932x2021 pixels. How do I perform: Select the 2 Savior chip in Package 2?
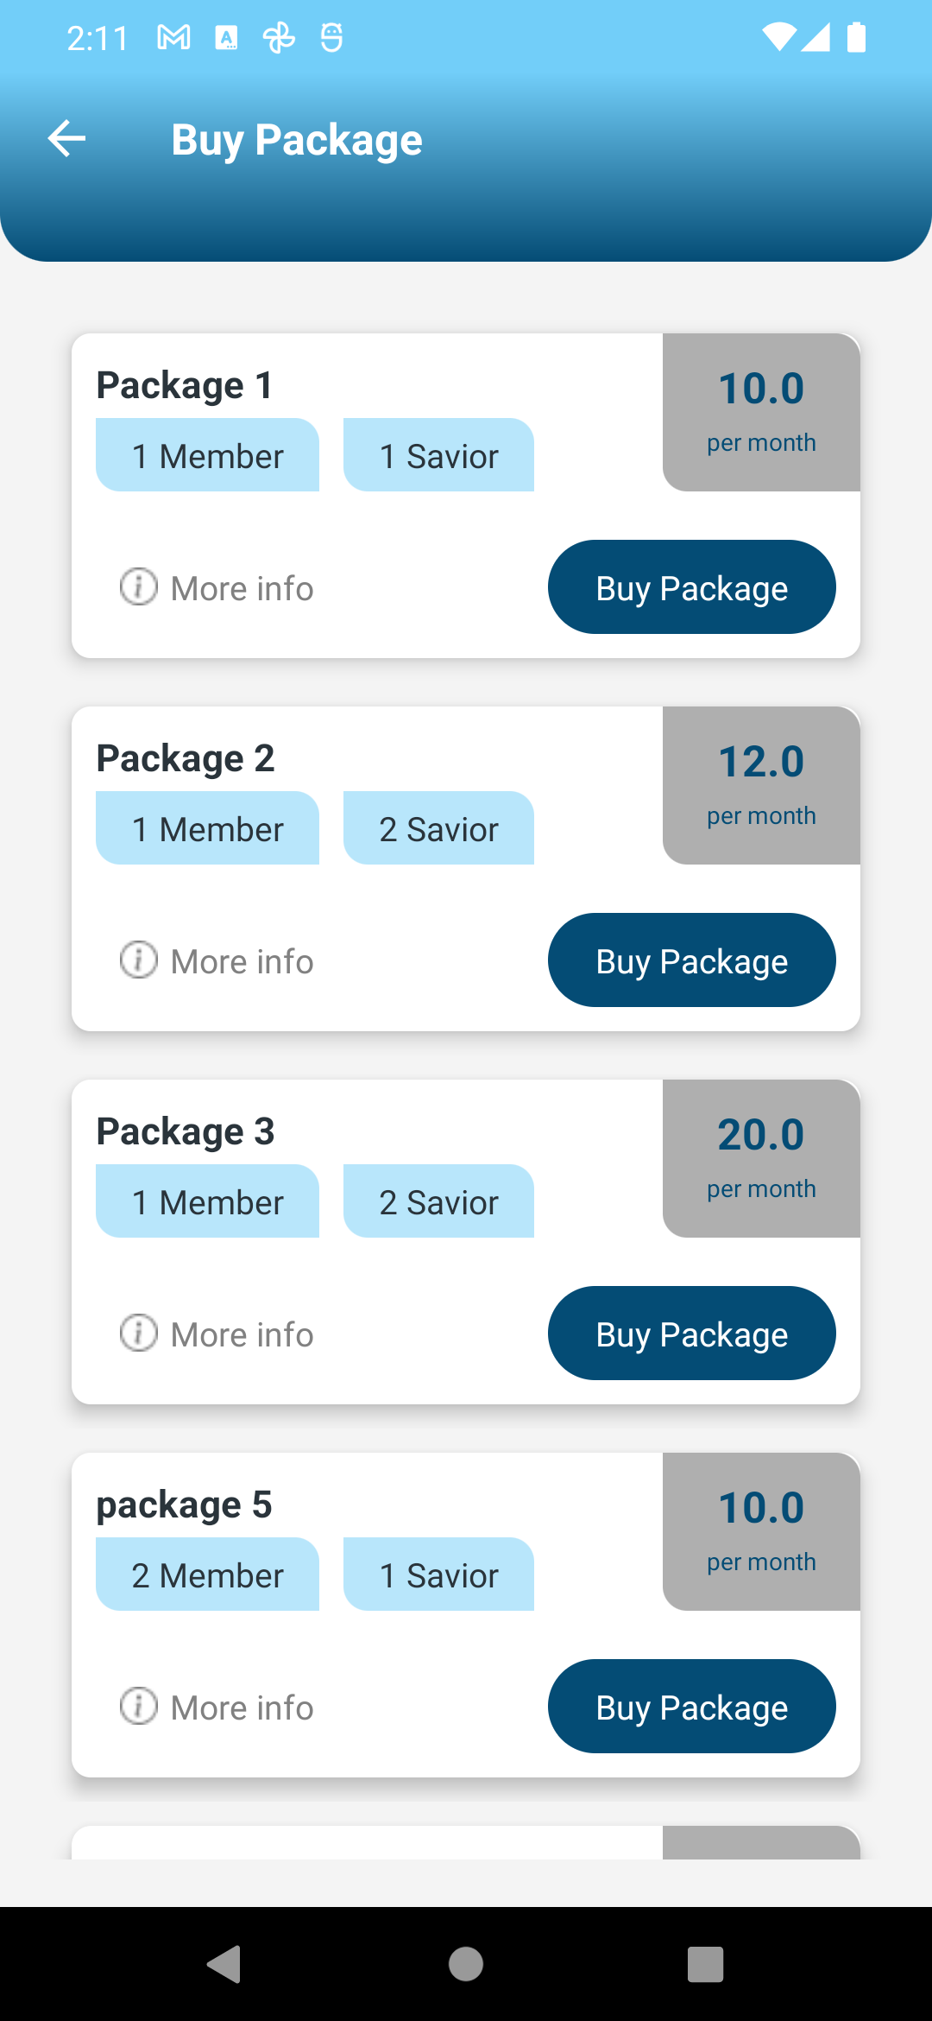click(438, 828)
